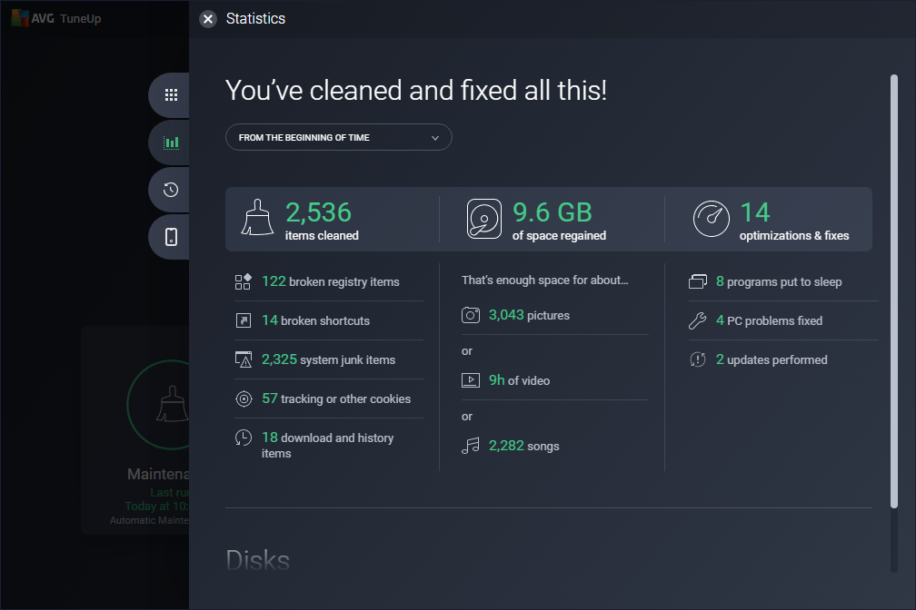This screenshot has height=610, width=916.
Task: Expand the time period selector chevron
Action: click(436, 137)
